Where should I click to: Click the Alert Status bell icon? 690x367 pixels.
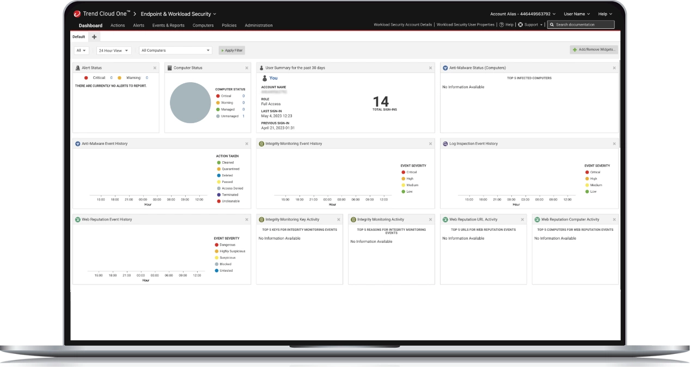pyautogui.click(x=78, y=68)
